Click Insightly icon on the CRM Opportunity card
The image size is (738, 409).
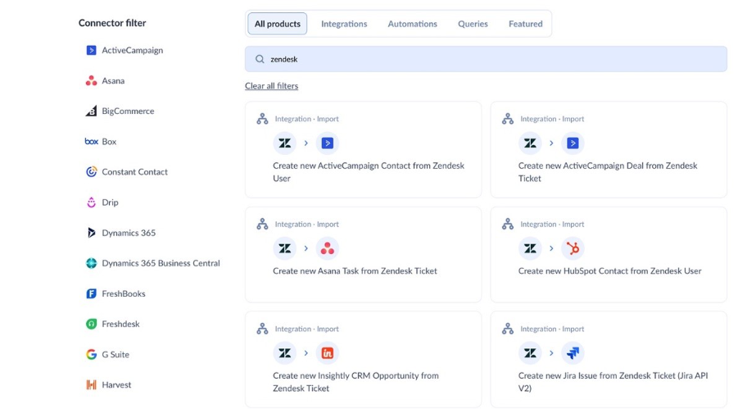pos(328,353)
